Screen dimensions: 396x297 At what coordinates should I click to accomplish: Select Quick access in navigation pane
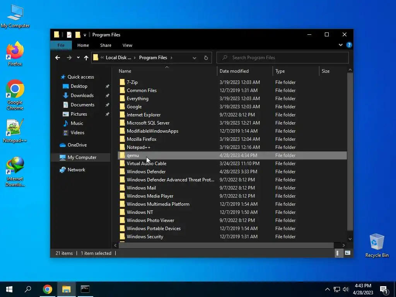[x=80, y=77]
